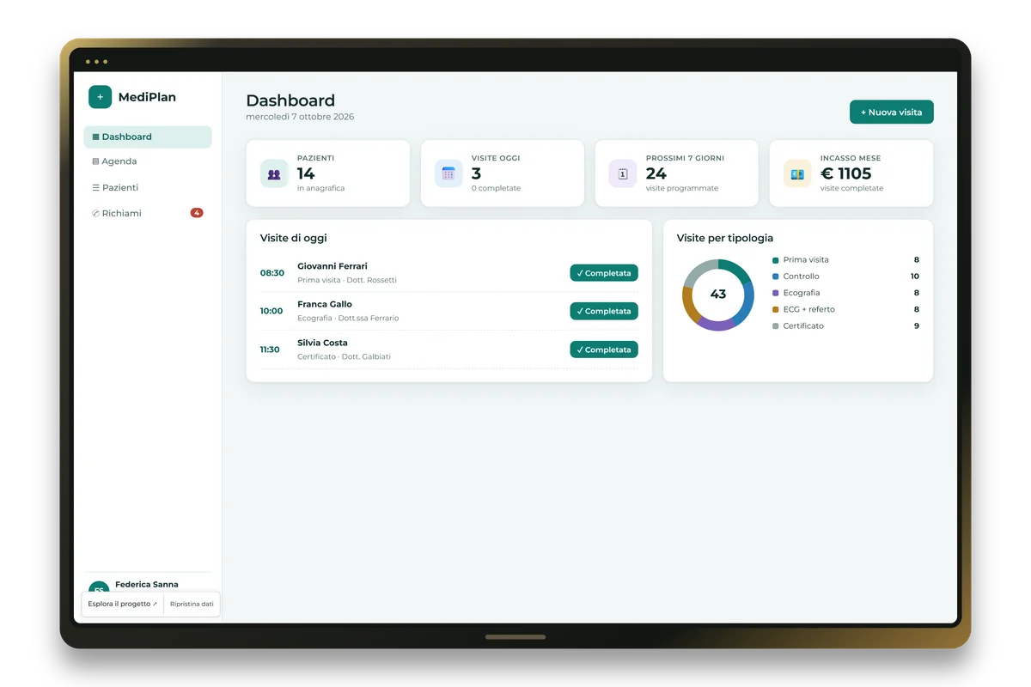Click the Visite oggi calendar icon
Screen dimensions: 1031x687
point(448,173)
